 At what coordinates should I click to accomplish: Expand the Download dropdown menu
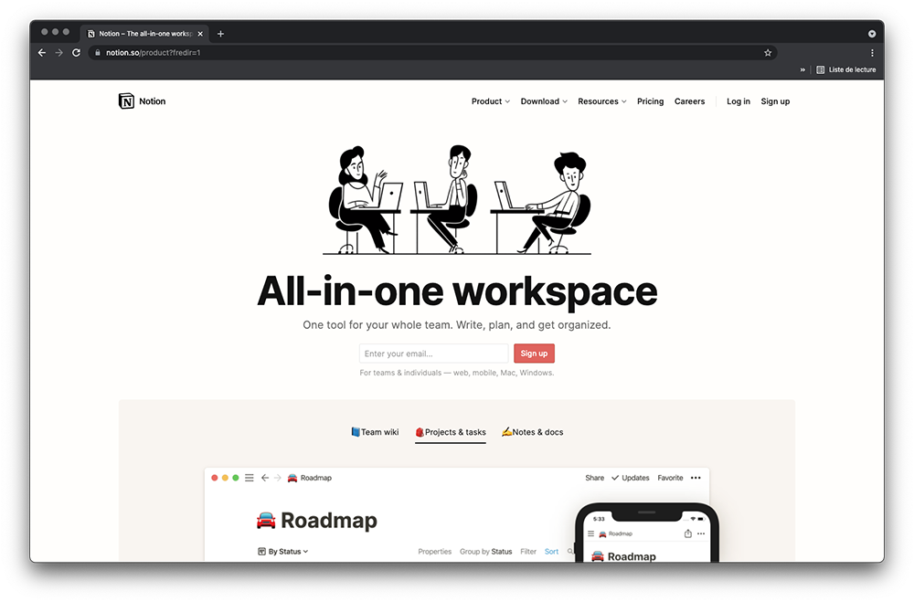544,101
